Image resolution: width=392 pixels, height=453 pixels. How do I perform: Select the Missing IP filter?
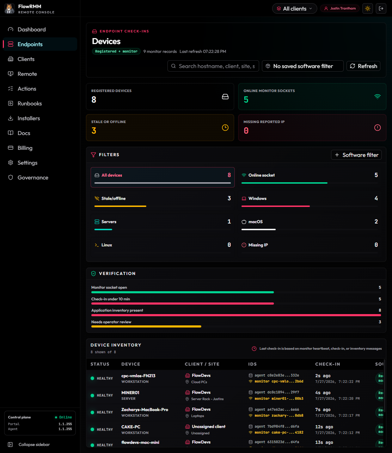tap(310, 247)
